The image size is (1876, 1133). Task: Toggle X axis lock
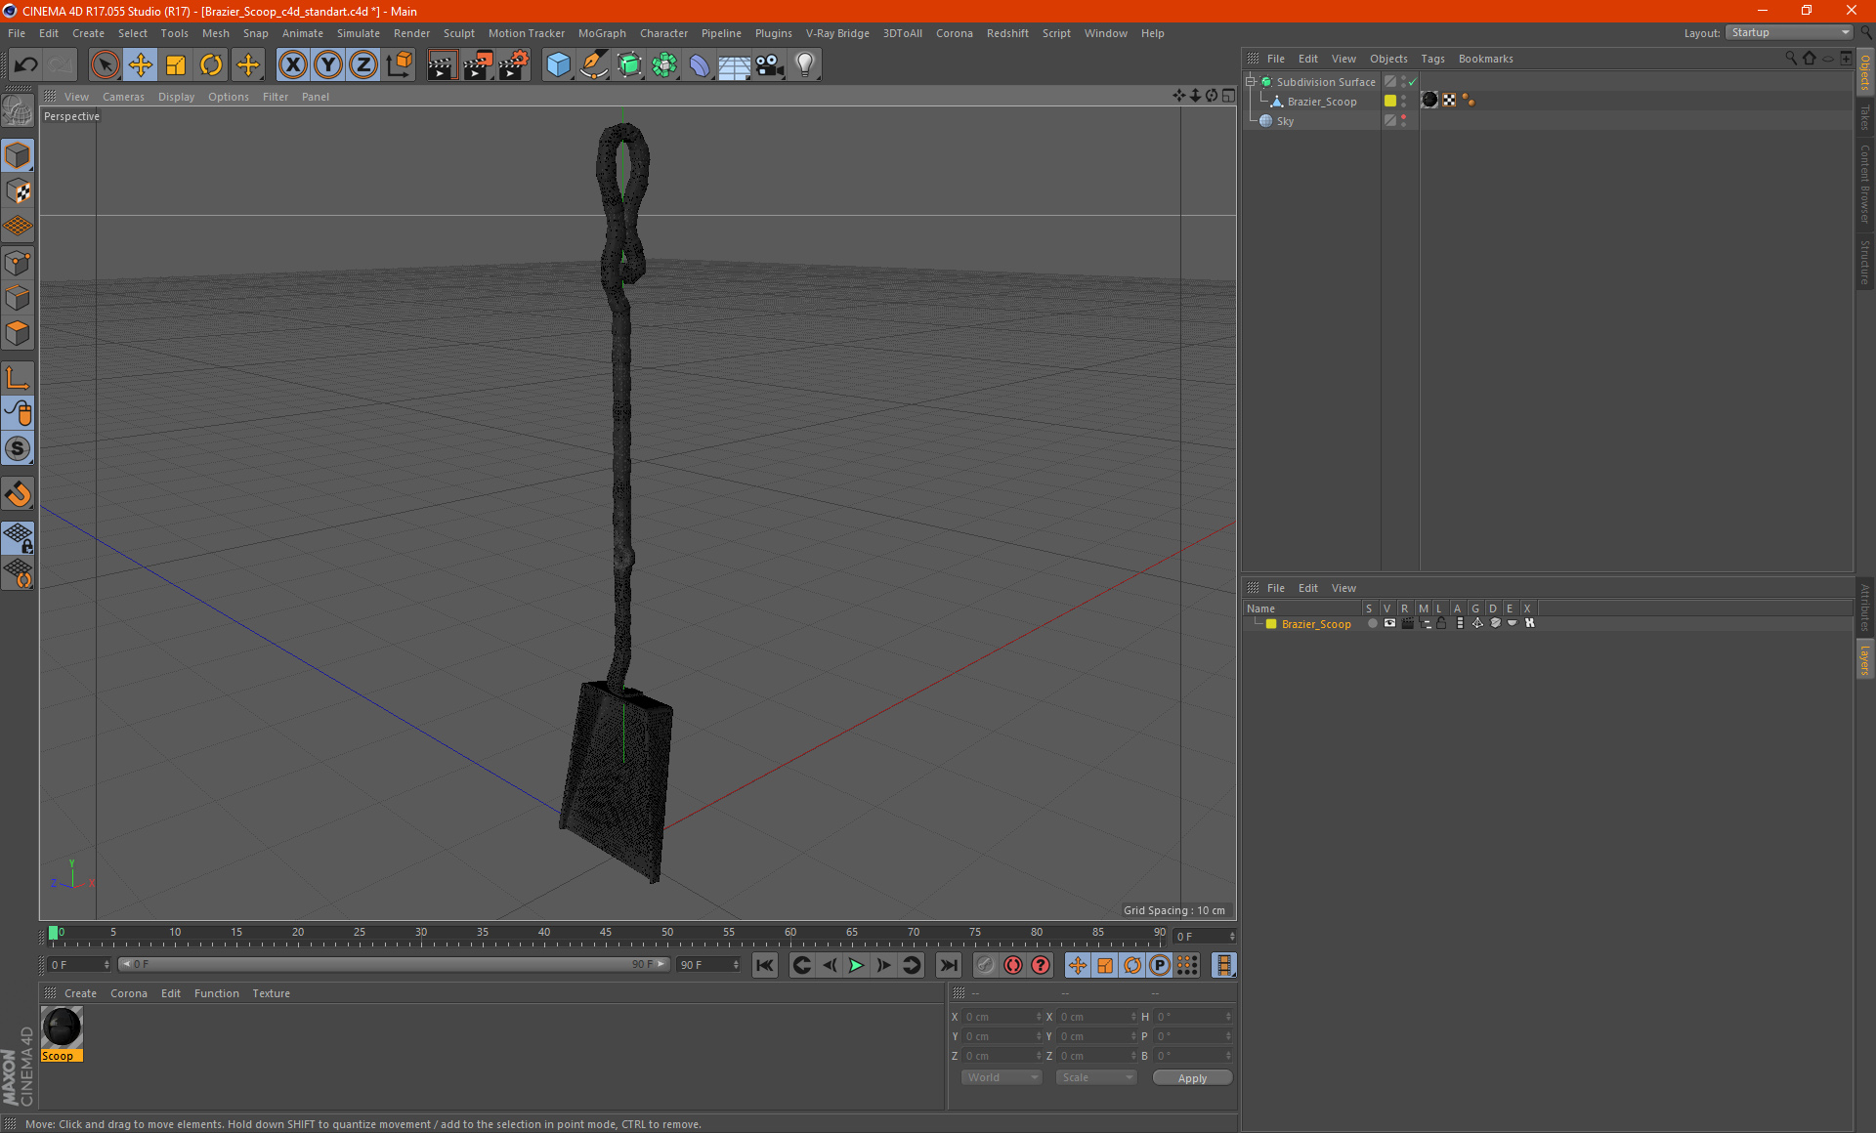(x=292, y=65)
